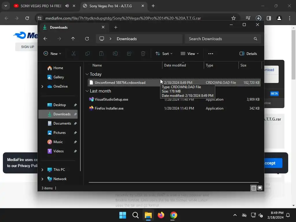Open Chrome profile avatar icon

coord(279,18)
